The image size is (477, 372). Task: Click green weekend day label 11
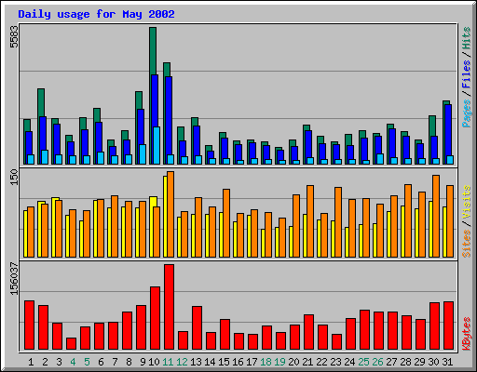pos(168,362)
